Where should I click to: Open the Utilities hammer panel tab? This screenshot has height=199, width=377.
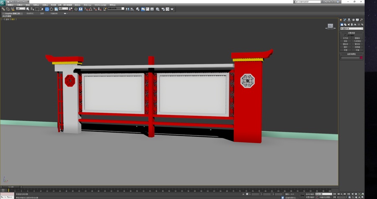pyautogui.click(x=362, y=20)
